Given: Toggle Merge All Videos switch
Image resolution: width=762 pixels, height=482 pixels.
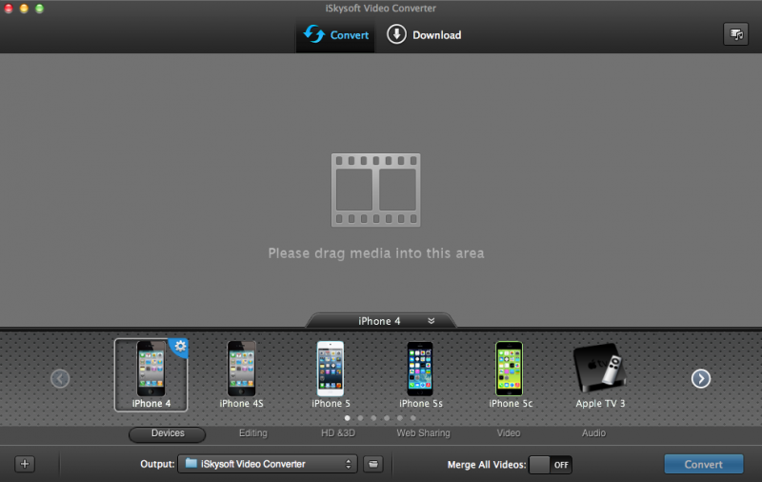Looking at the screenshot, I should (x=551, y=465).
